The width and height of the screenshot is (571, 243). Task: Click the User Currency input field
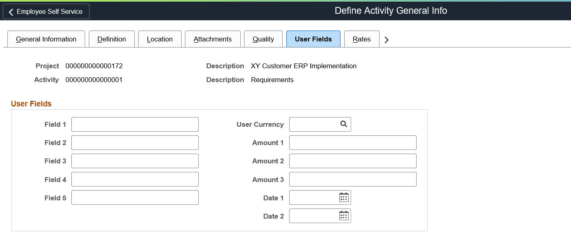(x=318, y=124)
